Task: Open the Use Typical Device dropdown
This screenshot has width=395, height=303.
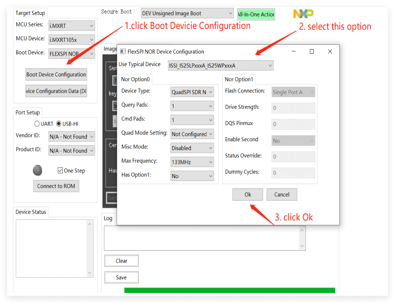Action: point(221,65)
